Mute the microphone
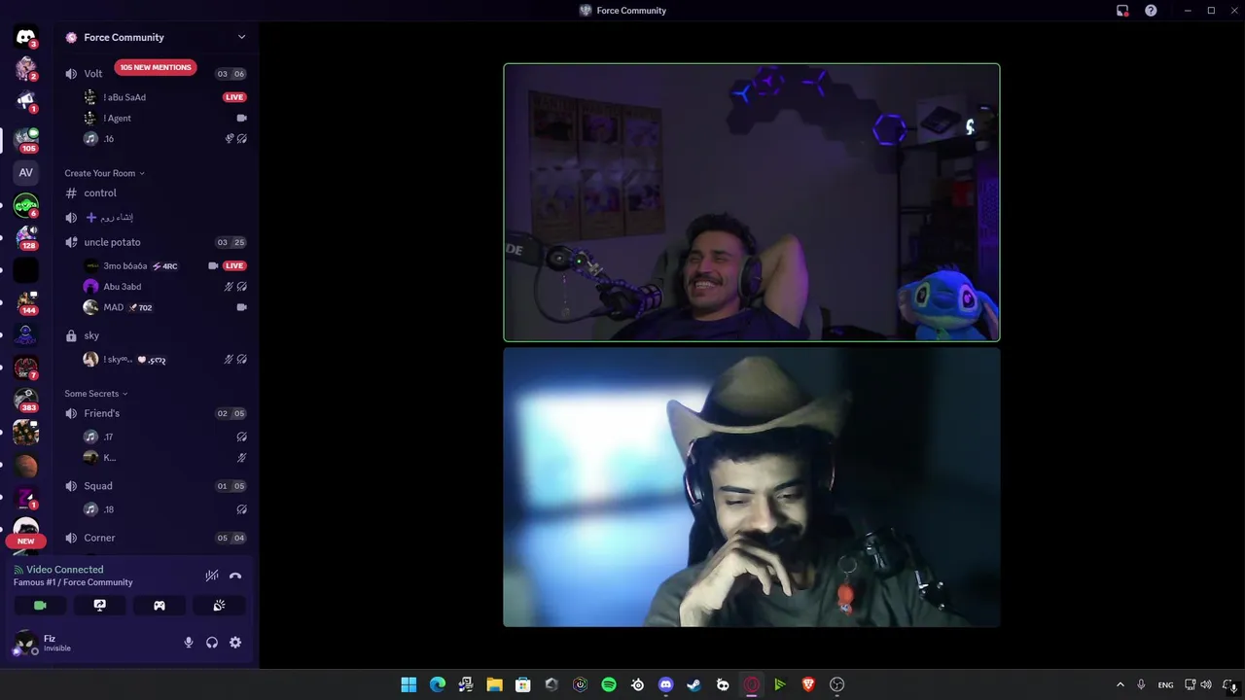 pyautogui.click(x=189, y=643)
